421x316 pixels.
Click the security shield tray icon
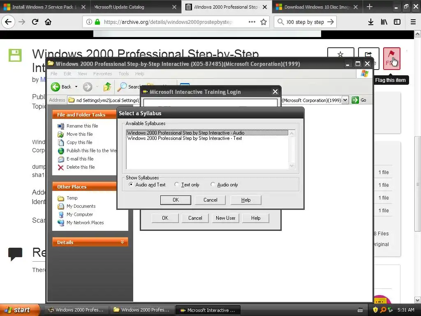click(x=375, y=310)
